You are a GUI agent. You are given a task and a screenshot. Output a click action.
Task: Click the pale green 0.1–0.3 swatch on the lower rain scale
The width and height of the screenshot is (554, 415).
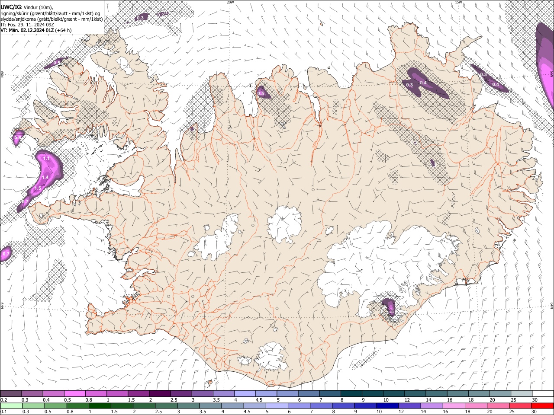(x=11, y=405)
